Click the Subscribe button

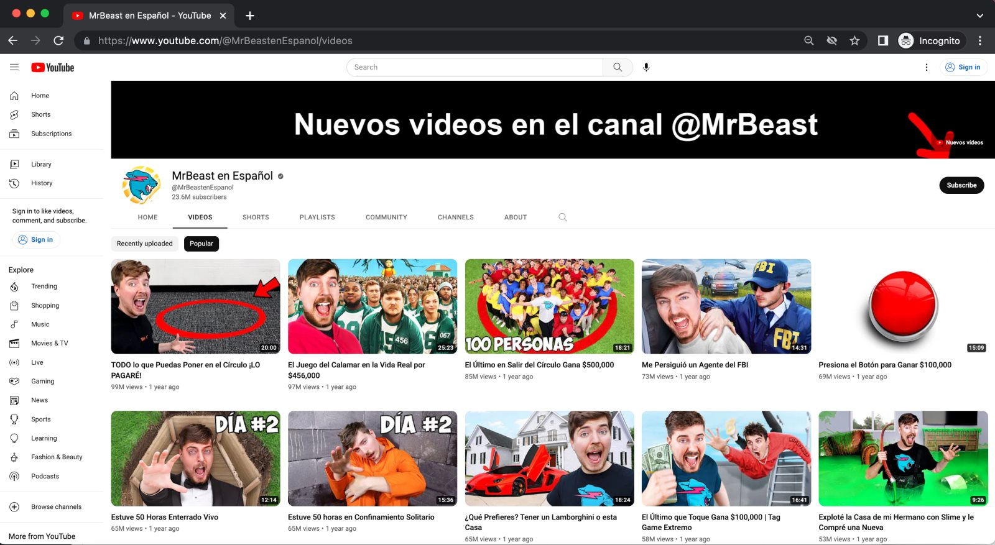pyautogui.click(x=961, y=185)
